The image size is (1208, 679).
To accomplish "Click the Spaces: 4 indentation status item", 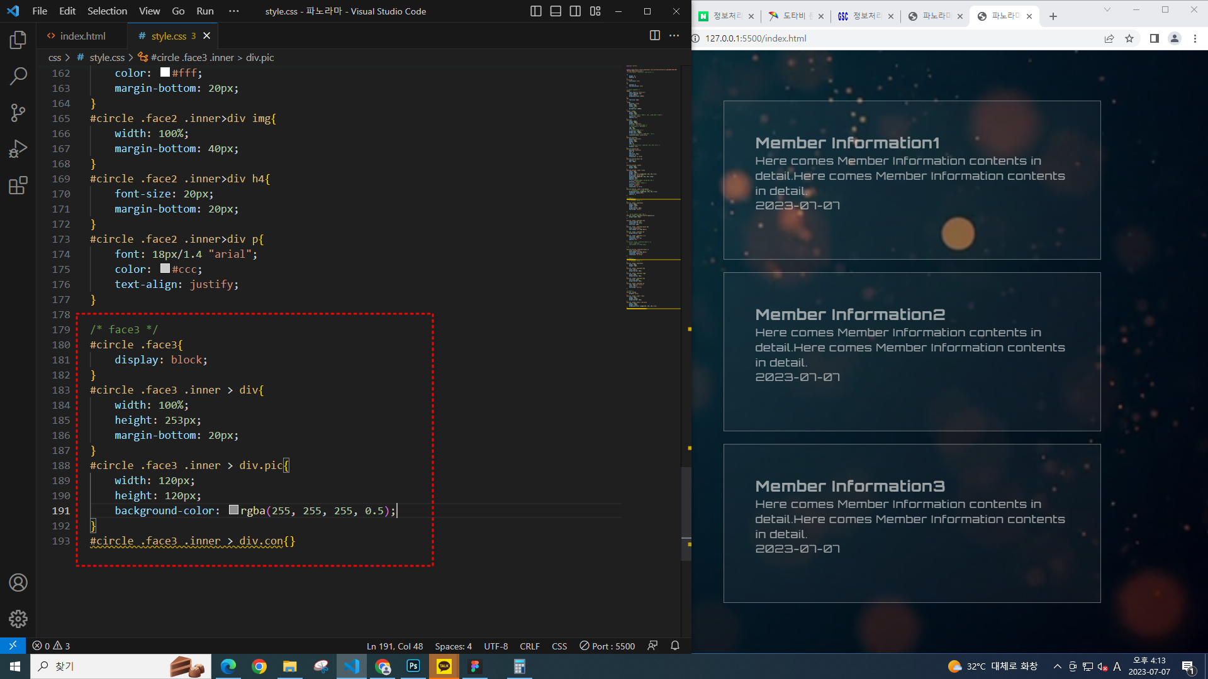I will coord(453,646).
